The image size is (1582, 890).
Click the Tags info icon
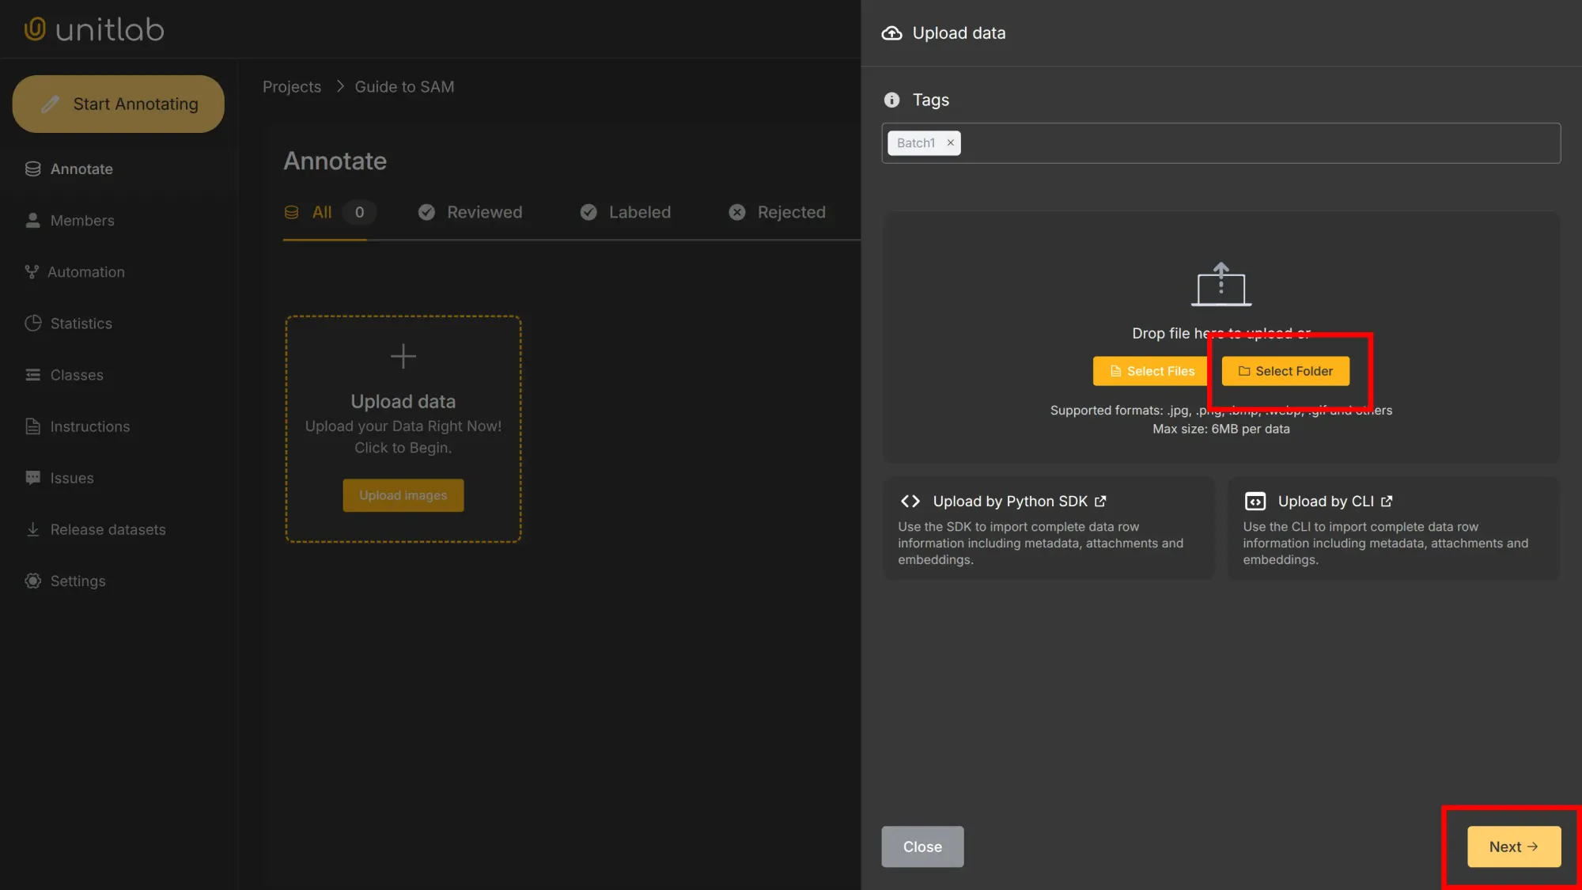point(891,100)
